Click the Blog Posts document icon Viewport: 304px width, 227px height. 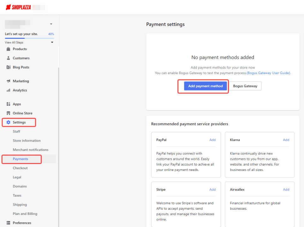tap(8, 67)
